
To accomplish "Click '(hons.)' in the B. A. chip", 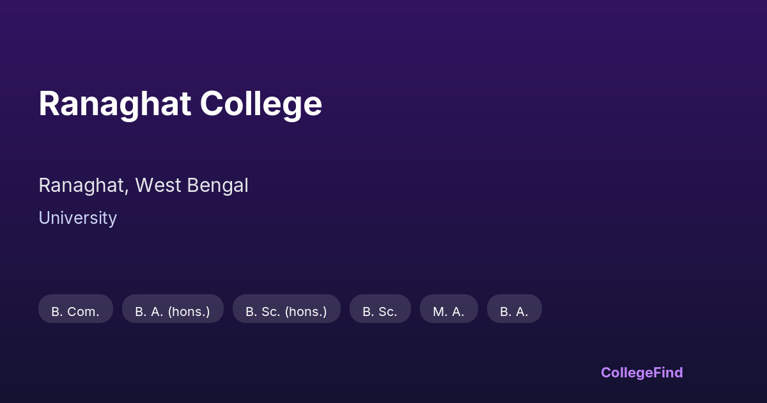I will click(x=189, y=312).
